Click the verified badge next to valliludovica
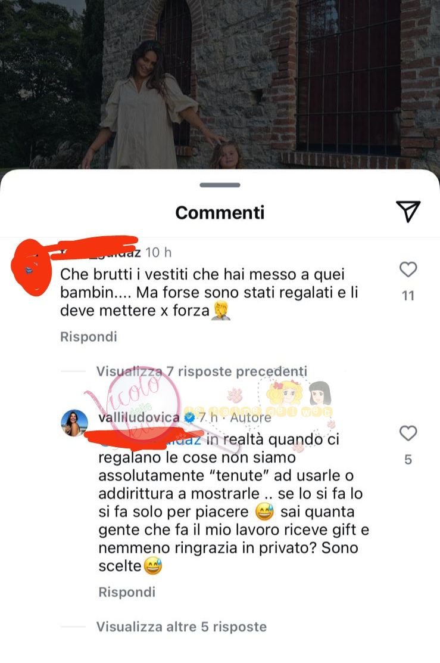Screen dimensions: 440x663 click(189, 417)
